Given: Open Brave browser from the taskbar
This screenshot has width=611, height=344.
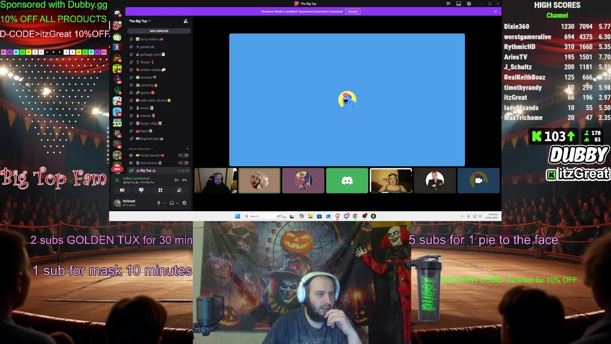Looking at the screenshot, I should point(337,216).
